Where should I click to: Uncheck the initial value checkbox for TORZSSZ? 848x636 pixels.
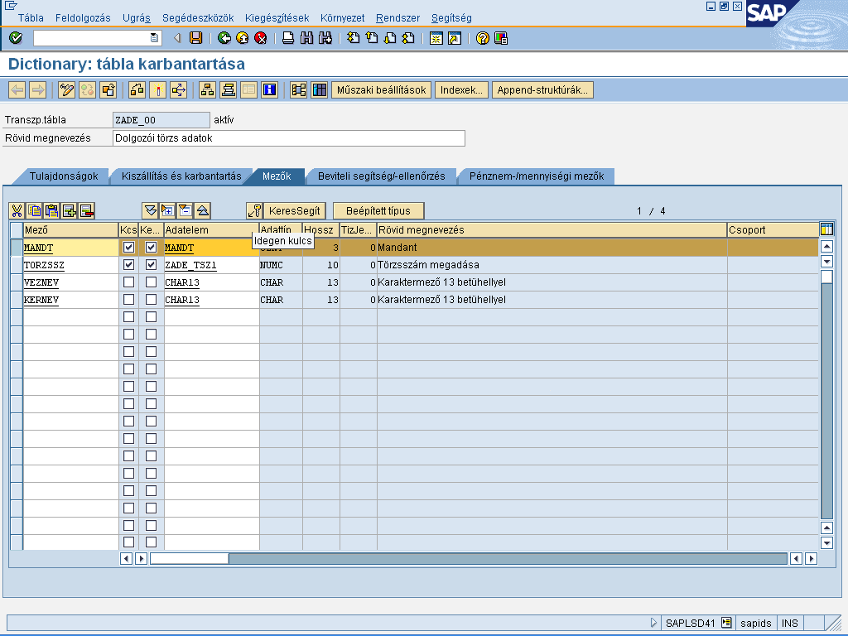coord(151,265)
